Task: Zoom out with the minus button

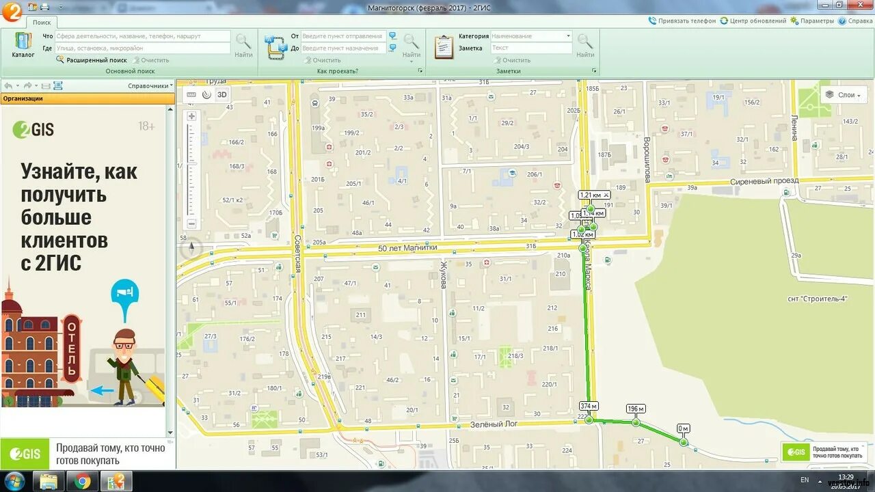Action: pos(191,223)
